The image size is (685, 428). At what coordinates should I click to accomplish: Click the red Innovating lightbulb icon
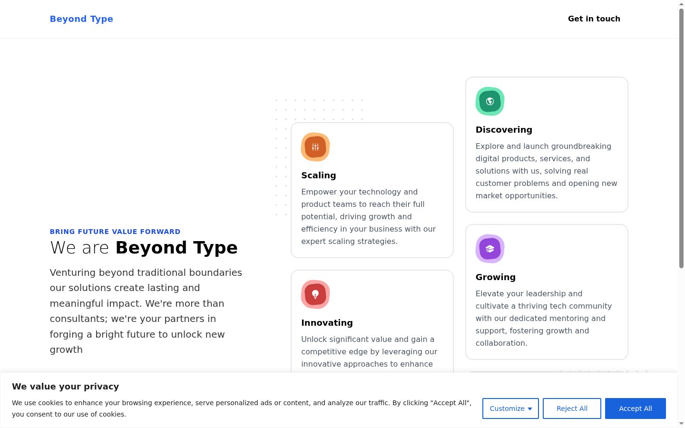315,294
